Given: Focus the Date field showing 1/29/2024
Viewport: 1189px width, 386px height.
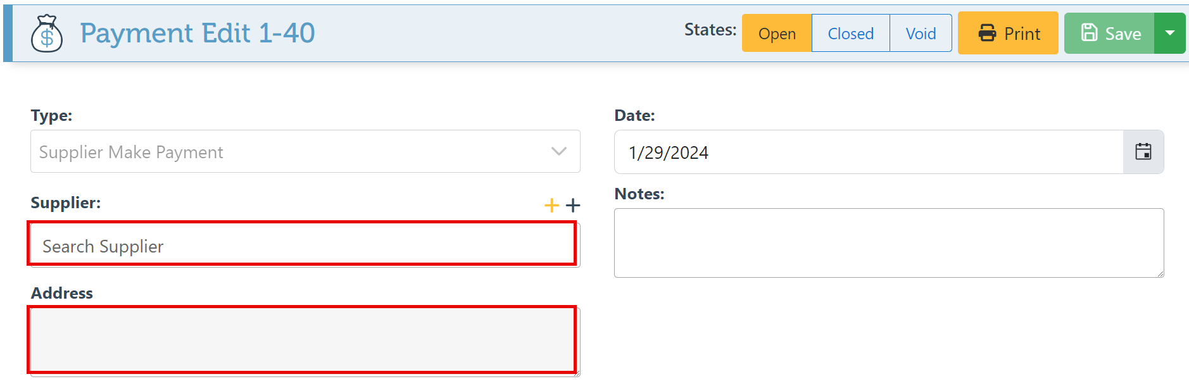Looking at the screenshot, I should point(867,153).
